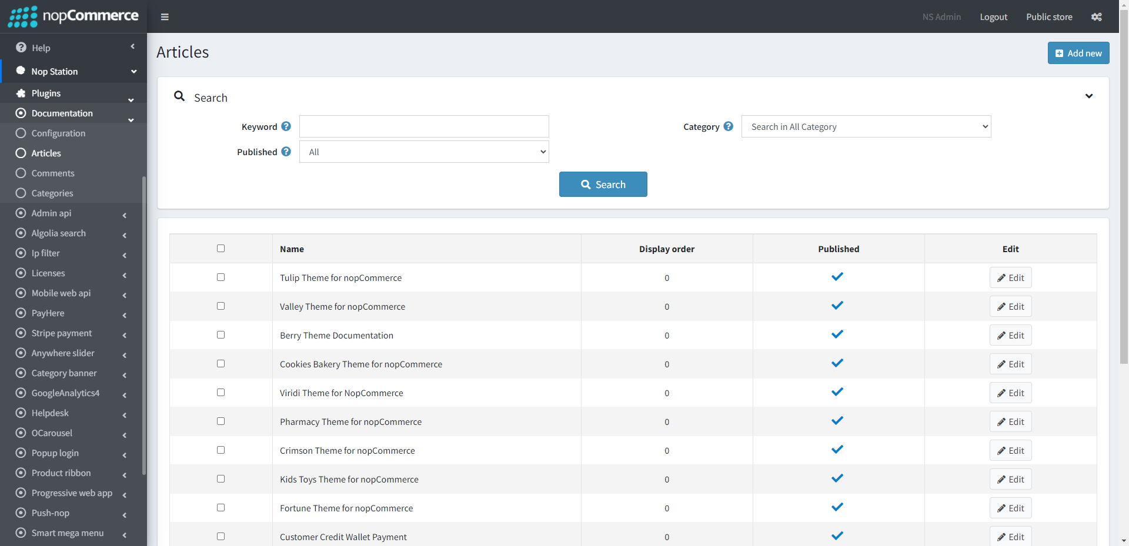Check the Fortune Theme for nopCommerce row
This screenshot has height=546, width=1129.
tap(221, 508)
